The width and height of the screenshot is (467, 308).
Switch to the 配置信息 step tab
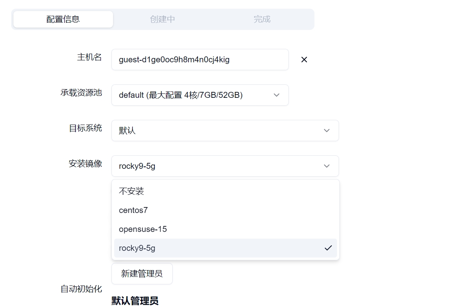tap(63, 19)
